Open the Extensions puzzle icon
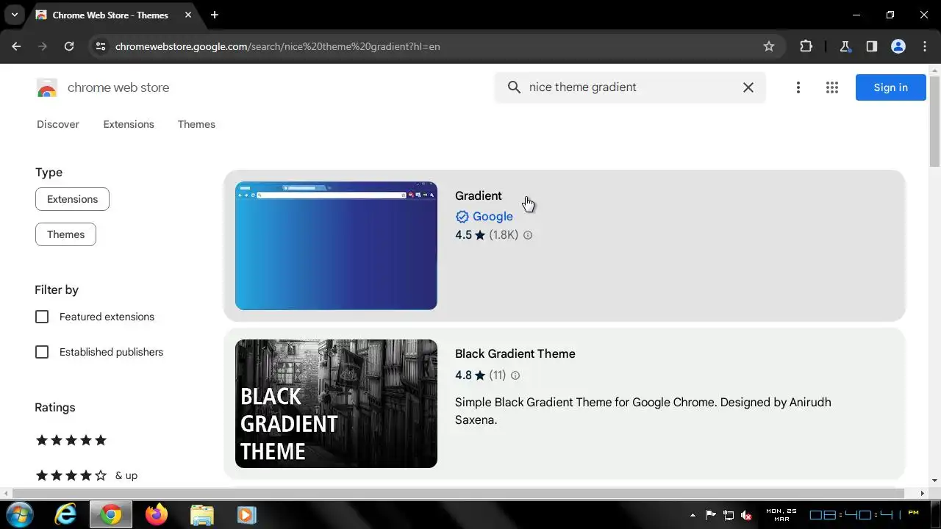This screenshot has height=529, width=941. coord(806,46)
